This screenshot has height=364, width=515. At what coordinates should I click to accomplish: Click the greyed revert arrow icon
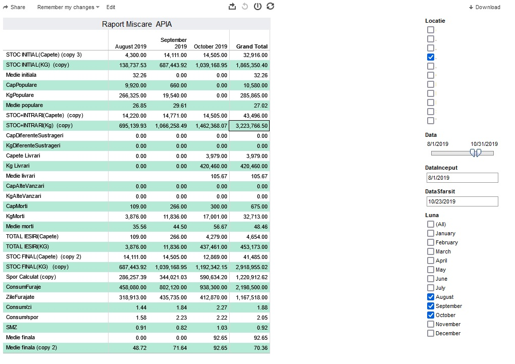pyautogui.click(x=245, y=7)
